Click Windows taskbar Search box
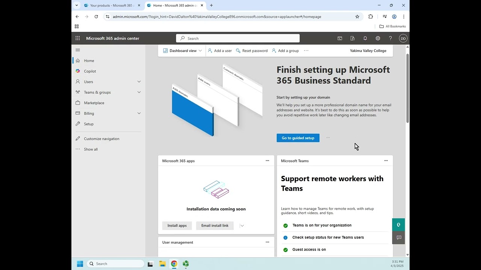Screen dimensions: 481x270 (x=116, y=264)
